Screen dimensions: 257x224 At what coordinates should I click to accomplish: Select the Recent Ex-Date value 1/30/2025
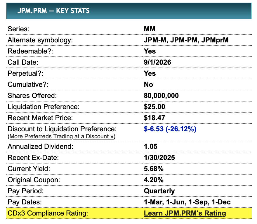pyautogui.click(x=159, y=158)
